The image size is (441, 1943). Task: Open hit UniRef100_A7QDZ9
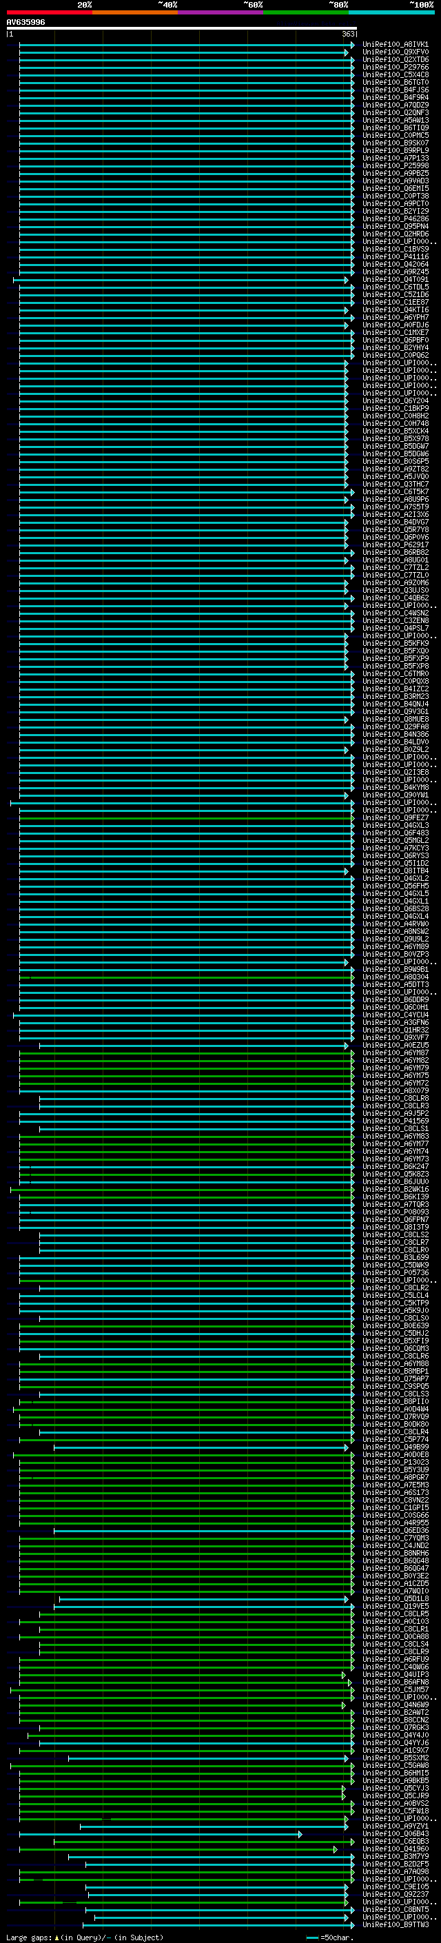(x=395, y=105)
